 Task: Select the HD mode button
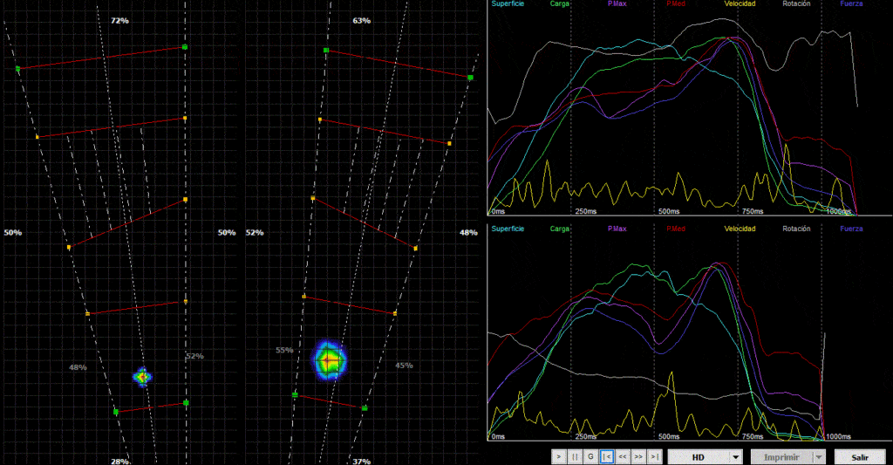coord(698,456)
